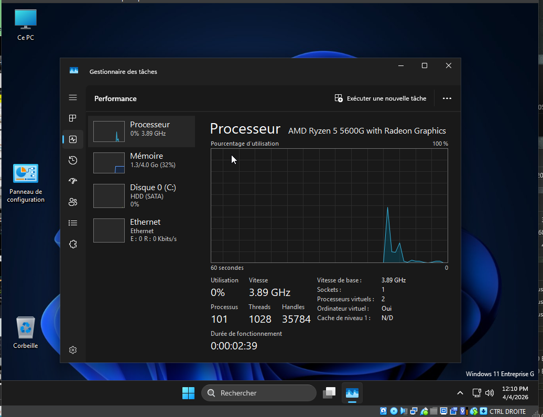Click VirtualBox shared folders status icon

(434, 411)
